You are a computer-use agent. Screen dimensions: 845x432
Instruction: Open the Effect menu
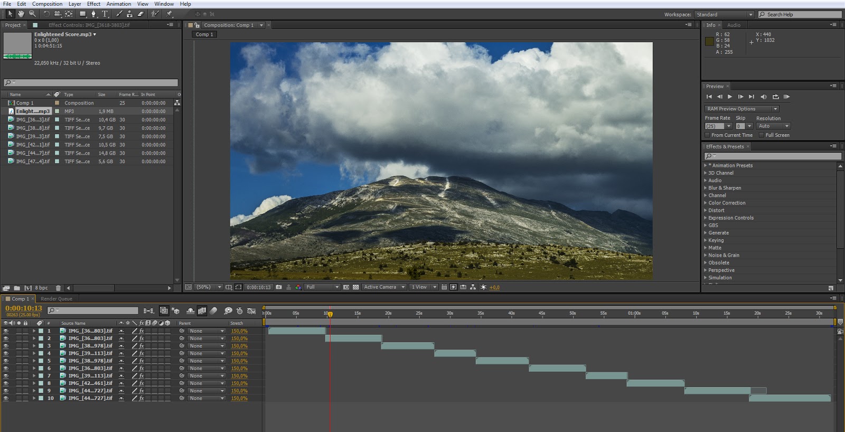point(94,4)
